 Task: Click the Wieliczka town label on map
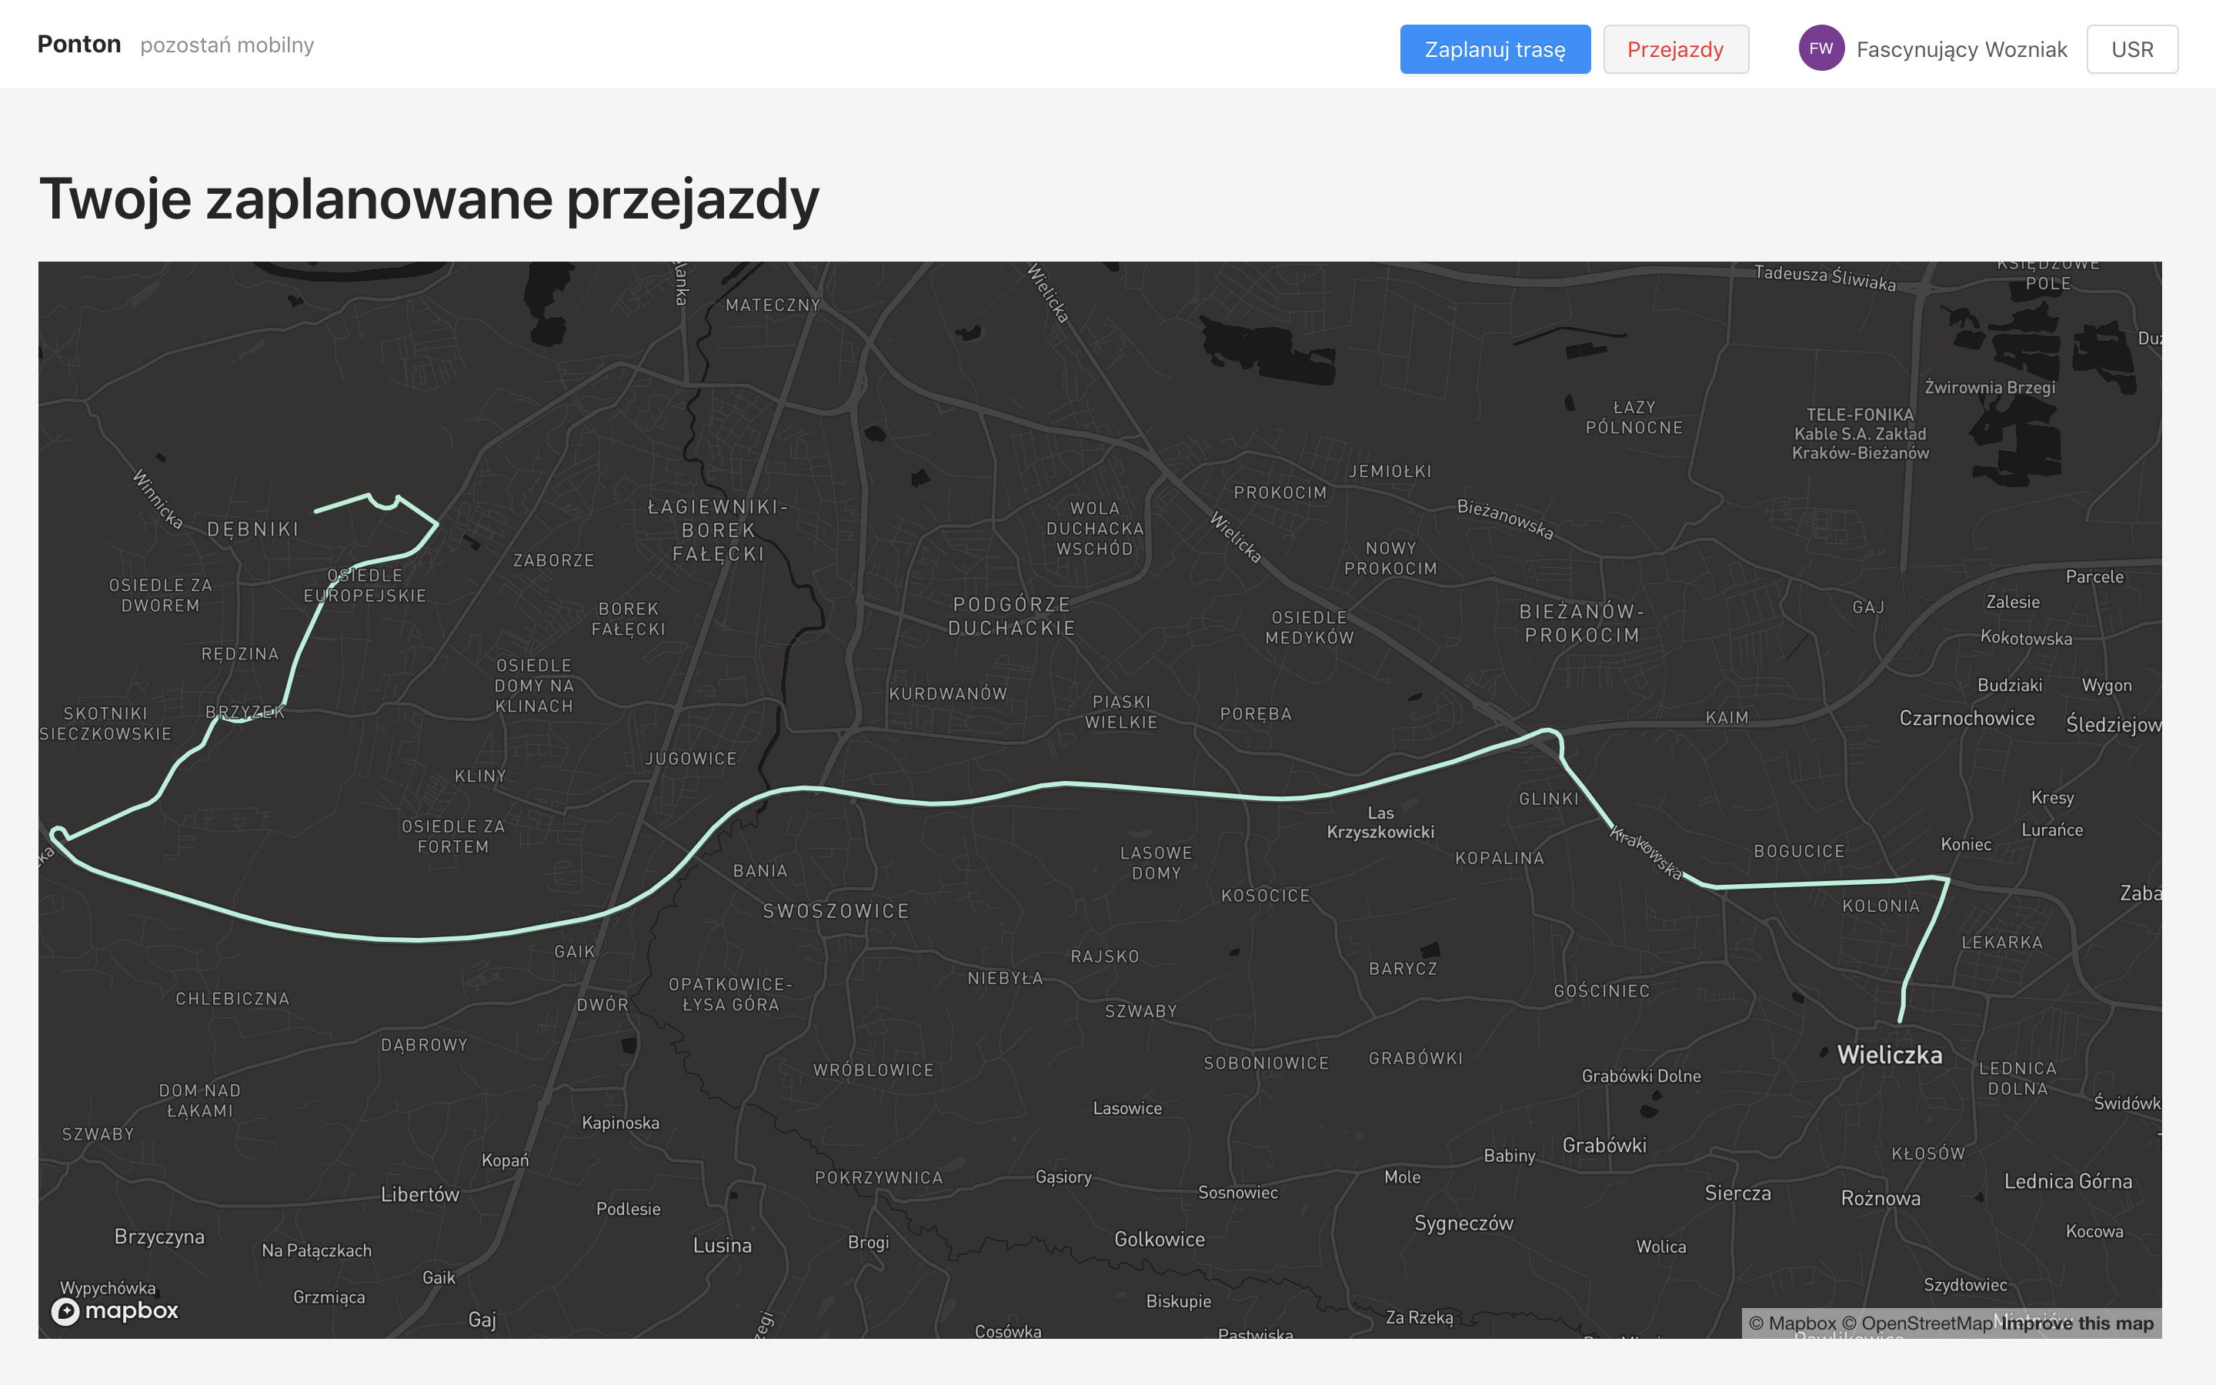click(1889, 1055)
